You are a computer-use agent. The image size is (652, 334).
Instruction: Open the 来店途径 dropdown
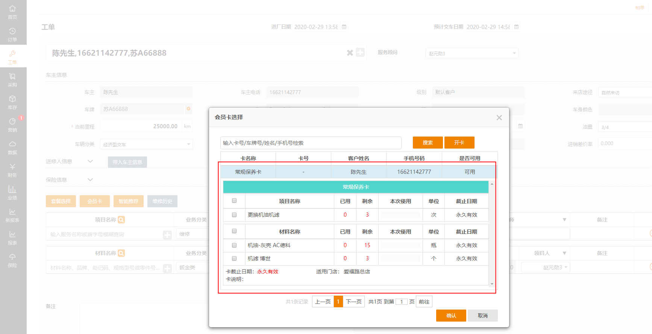tap(625, 92)
